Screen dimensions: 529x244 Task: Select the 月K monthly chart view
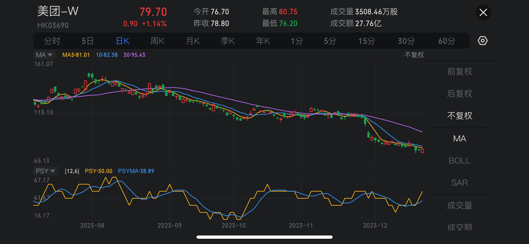pyautogui.click(x=193, y=40)
